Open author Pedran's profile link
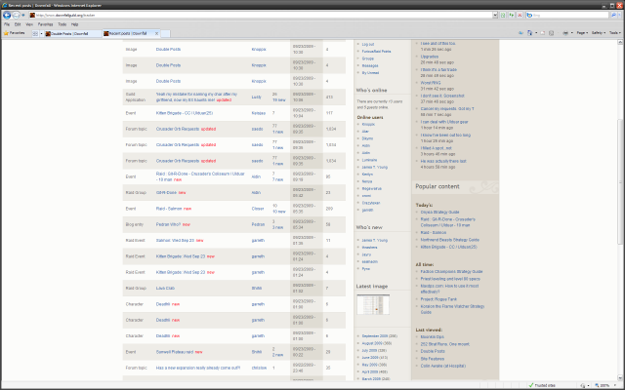This screenshot has height=390, width=625. click(x=258, y=224)
